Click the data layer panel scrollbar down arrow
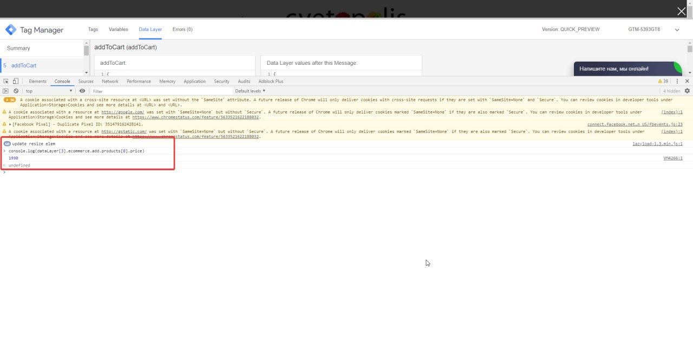The image size is (693, 341). pos(689,72)
